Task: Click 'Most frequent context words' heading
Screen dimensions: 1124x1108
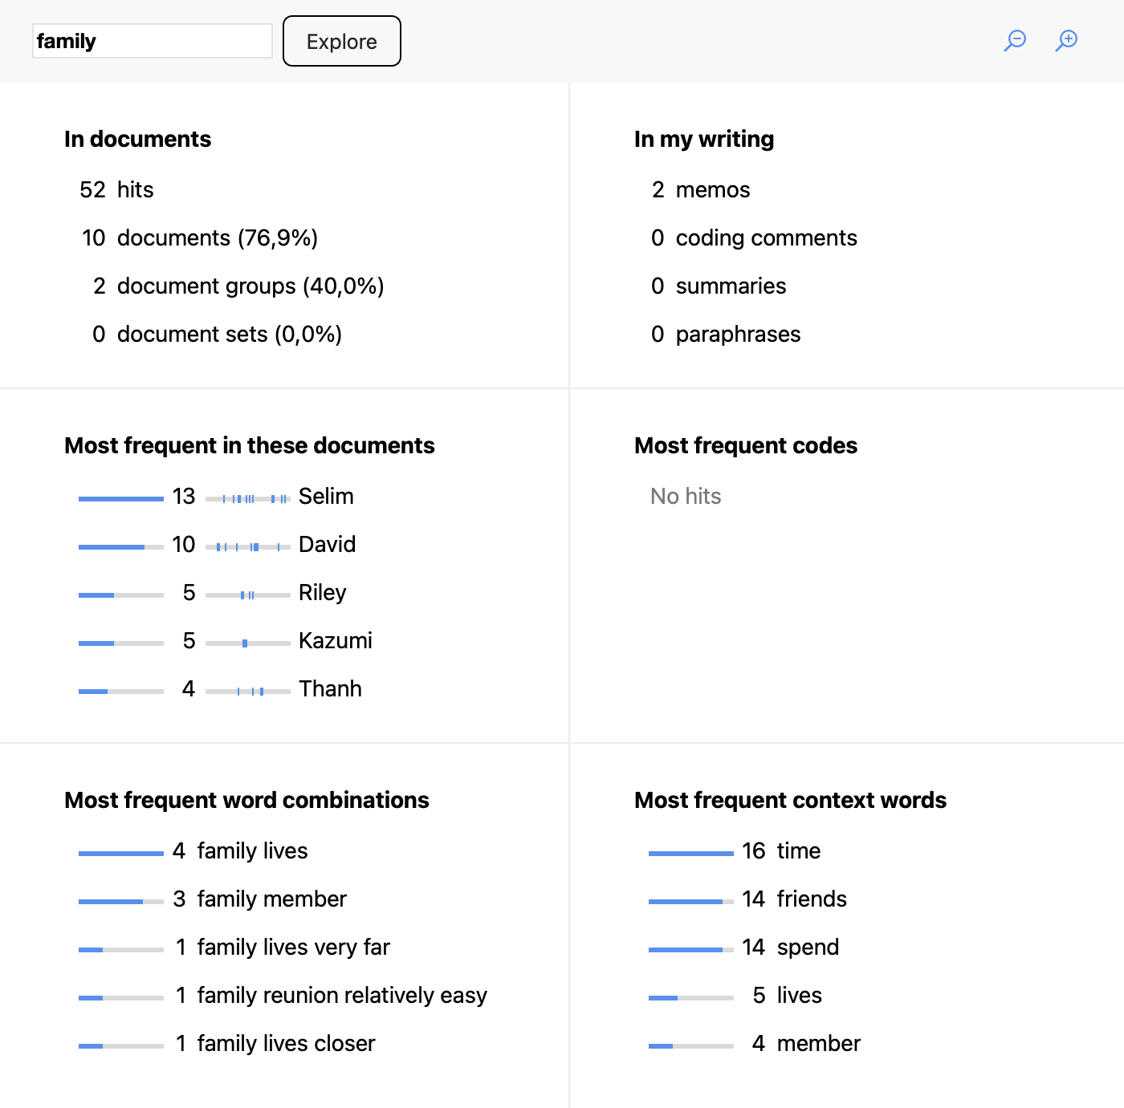Action: click(x=790, y=801)
